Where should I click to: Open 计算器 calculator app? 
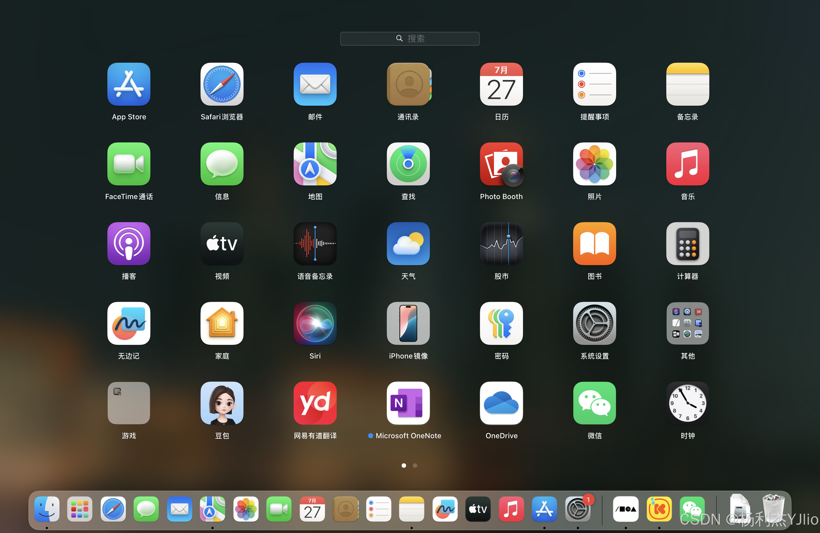tap(688, 244)
